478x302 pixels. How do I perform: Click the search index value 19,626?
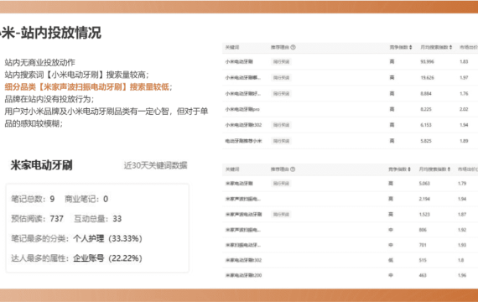(x=427, y=78)
